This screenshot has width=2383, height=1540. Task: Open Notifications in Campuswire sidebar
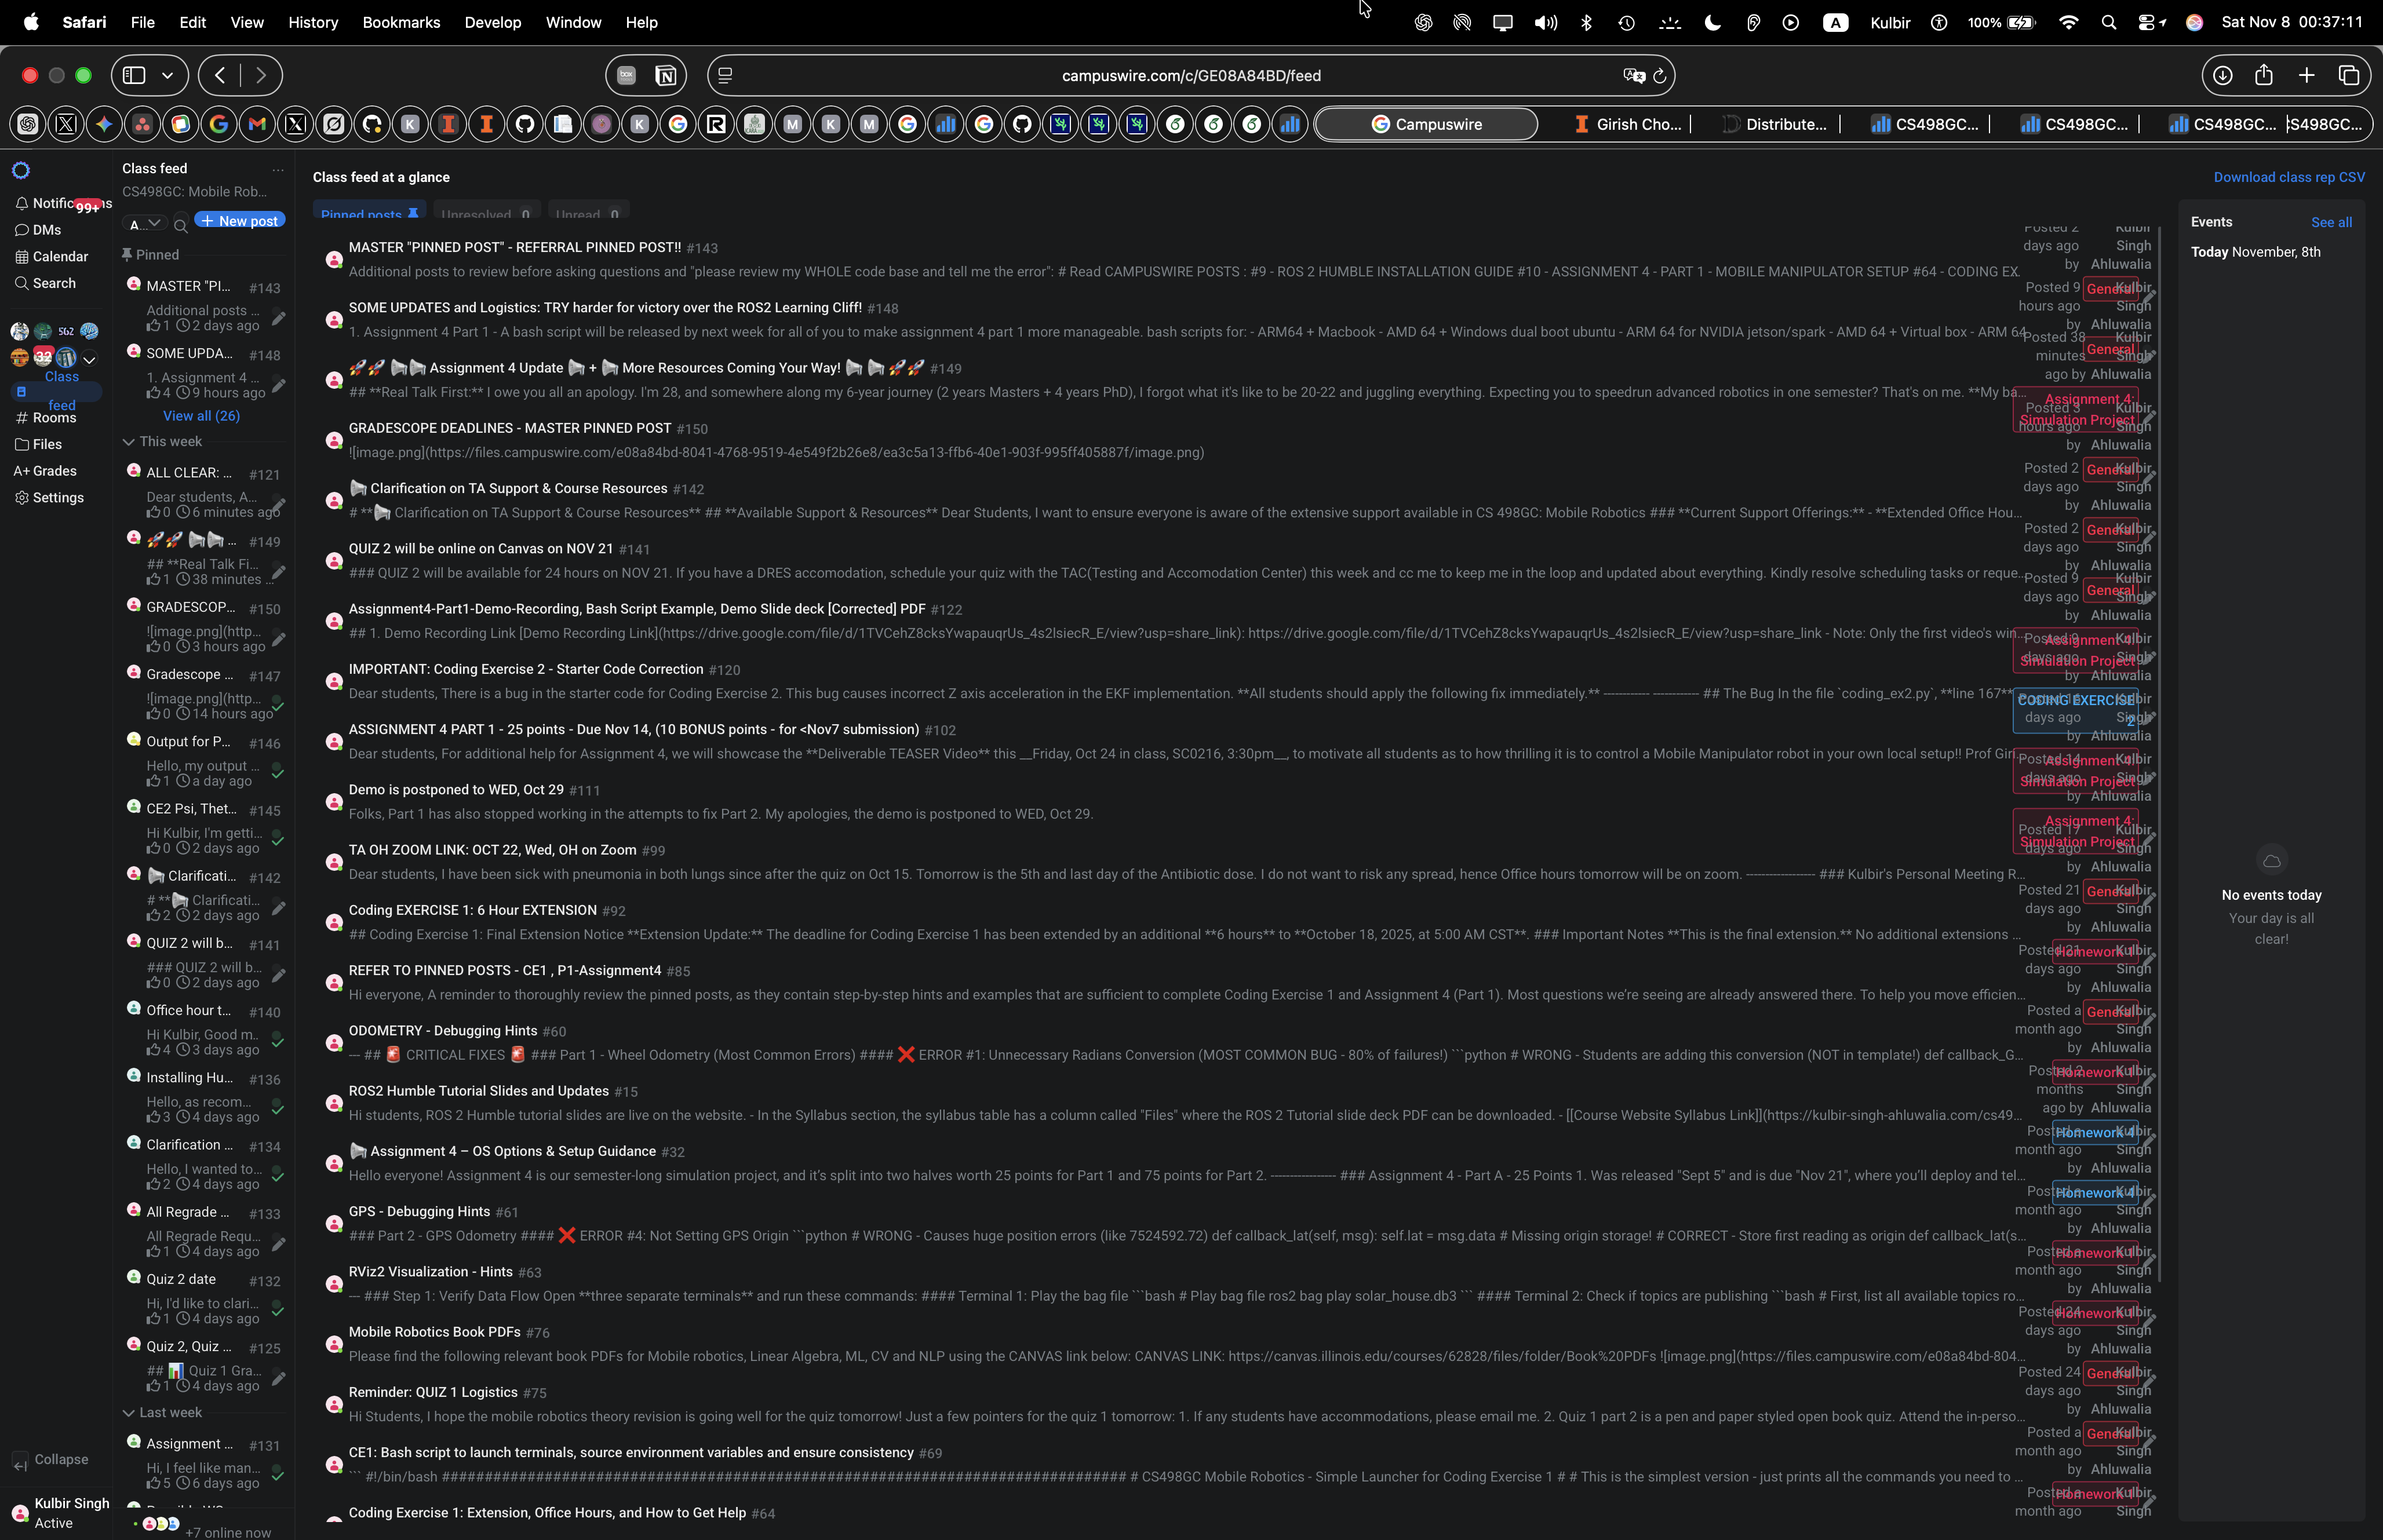(62, 203)
